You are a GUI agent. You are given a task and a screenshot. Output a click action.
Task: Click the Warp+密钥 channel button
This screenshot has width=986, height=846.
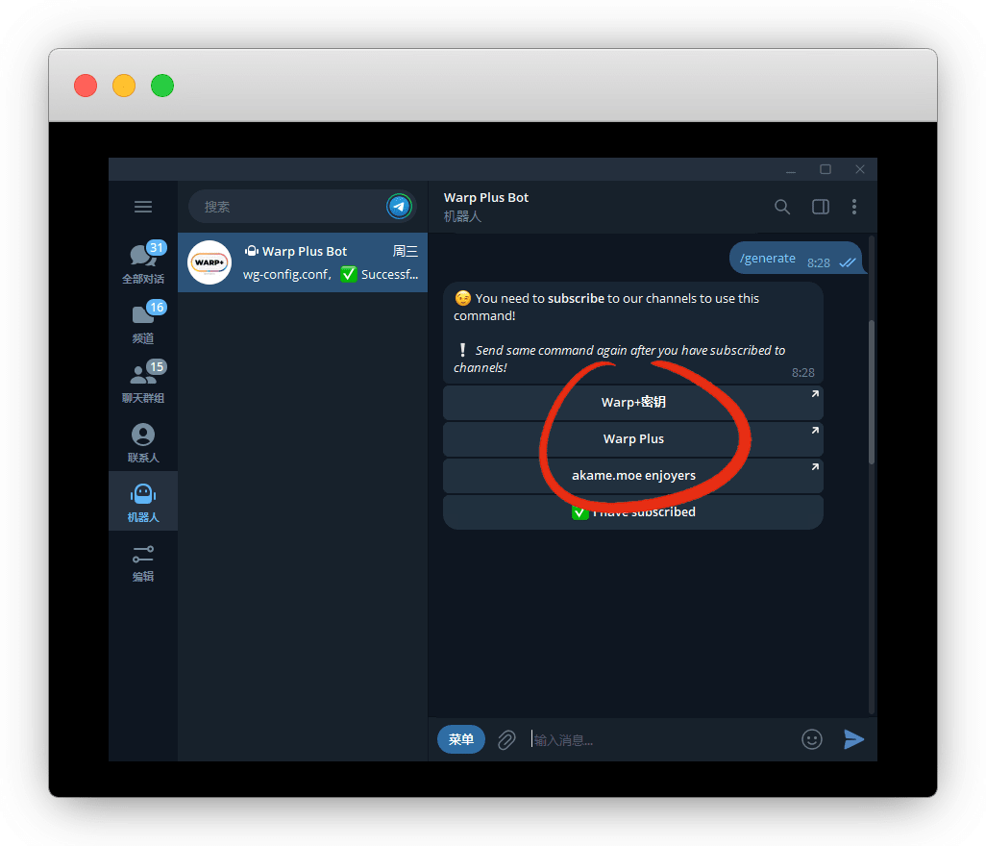[x=632, y=403]
